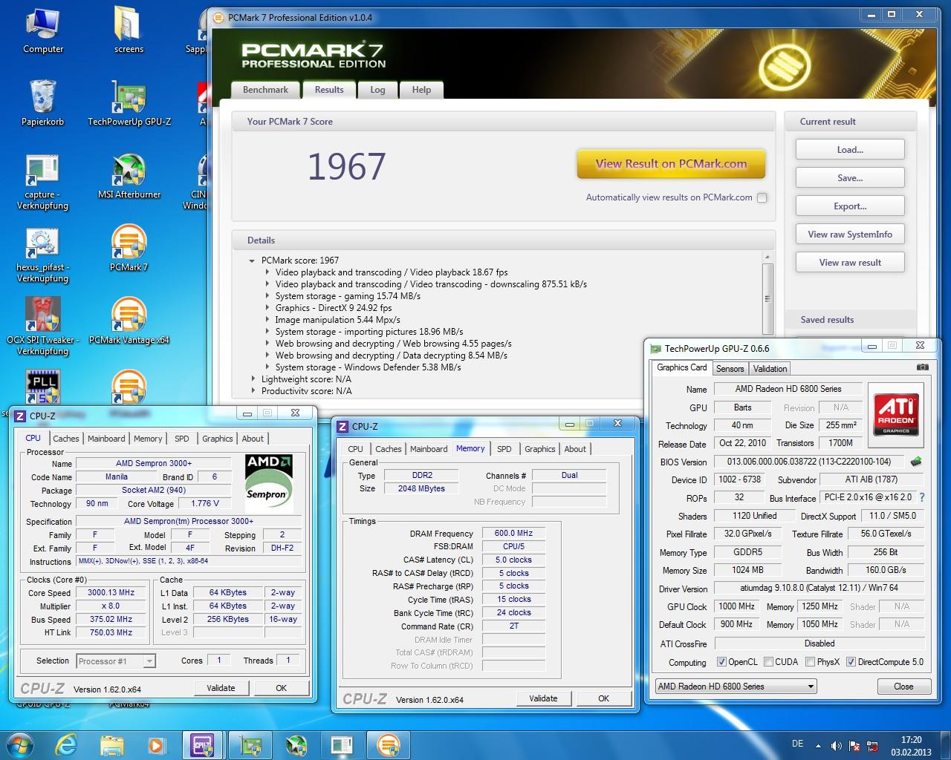The height and width of the screenshot is (760, 951).
Task: Click the DE language indicator
Action: point(797,744)
